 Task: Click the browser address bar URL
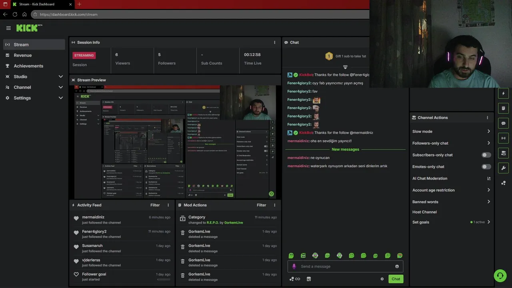(x=69, y=14)
